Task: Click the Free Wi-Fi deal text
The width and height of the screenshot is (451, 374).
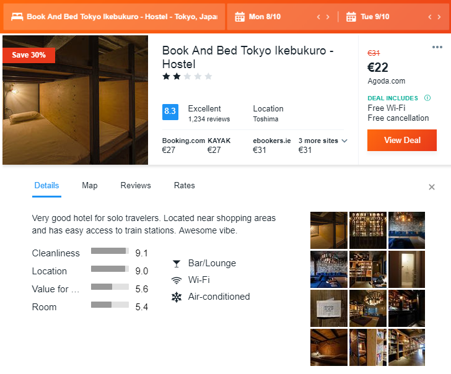Action: 387,108
